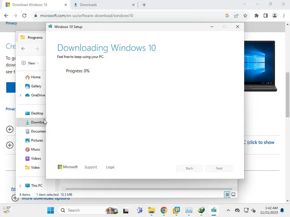Click taskbar Search box

88,210
